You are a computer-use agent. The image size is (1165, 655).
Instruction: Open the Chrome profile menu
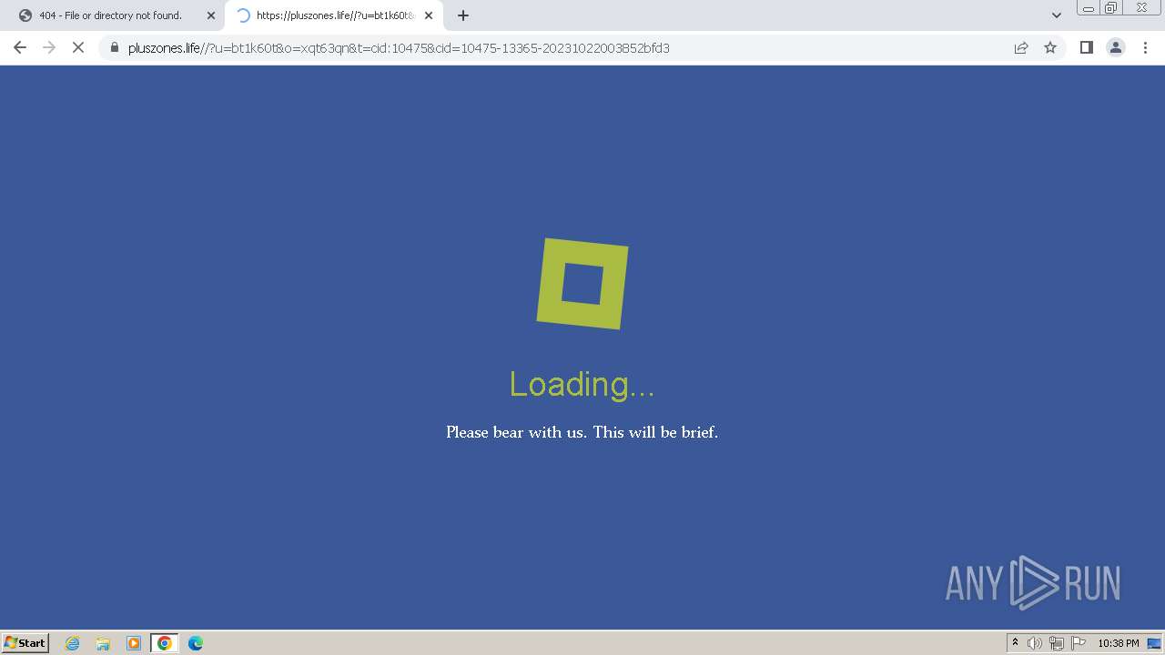click(x=1116, y=47)
